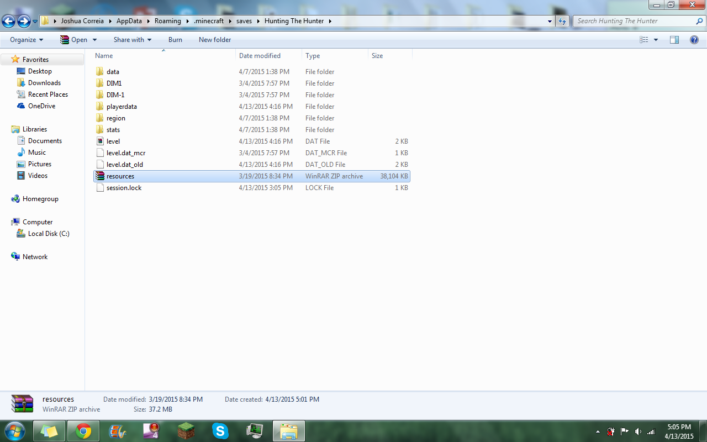Open Desktop in the navigation pane

pos(40,71)
